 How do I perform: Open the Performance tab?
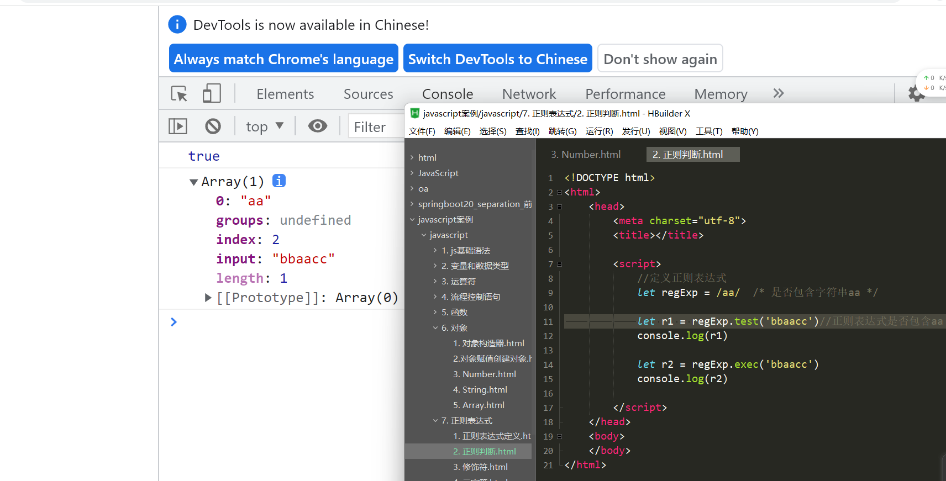coord(625,94)
